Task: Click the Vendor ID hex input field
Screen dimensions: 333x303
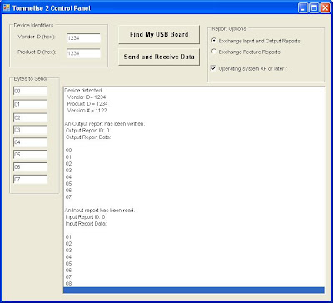Action: pyautogui.click(x=83, y=38)
